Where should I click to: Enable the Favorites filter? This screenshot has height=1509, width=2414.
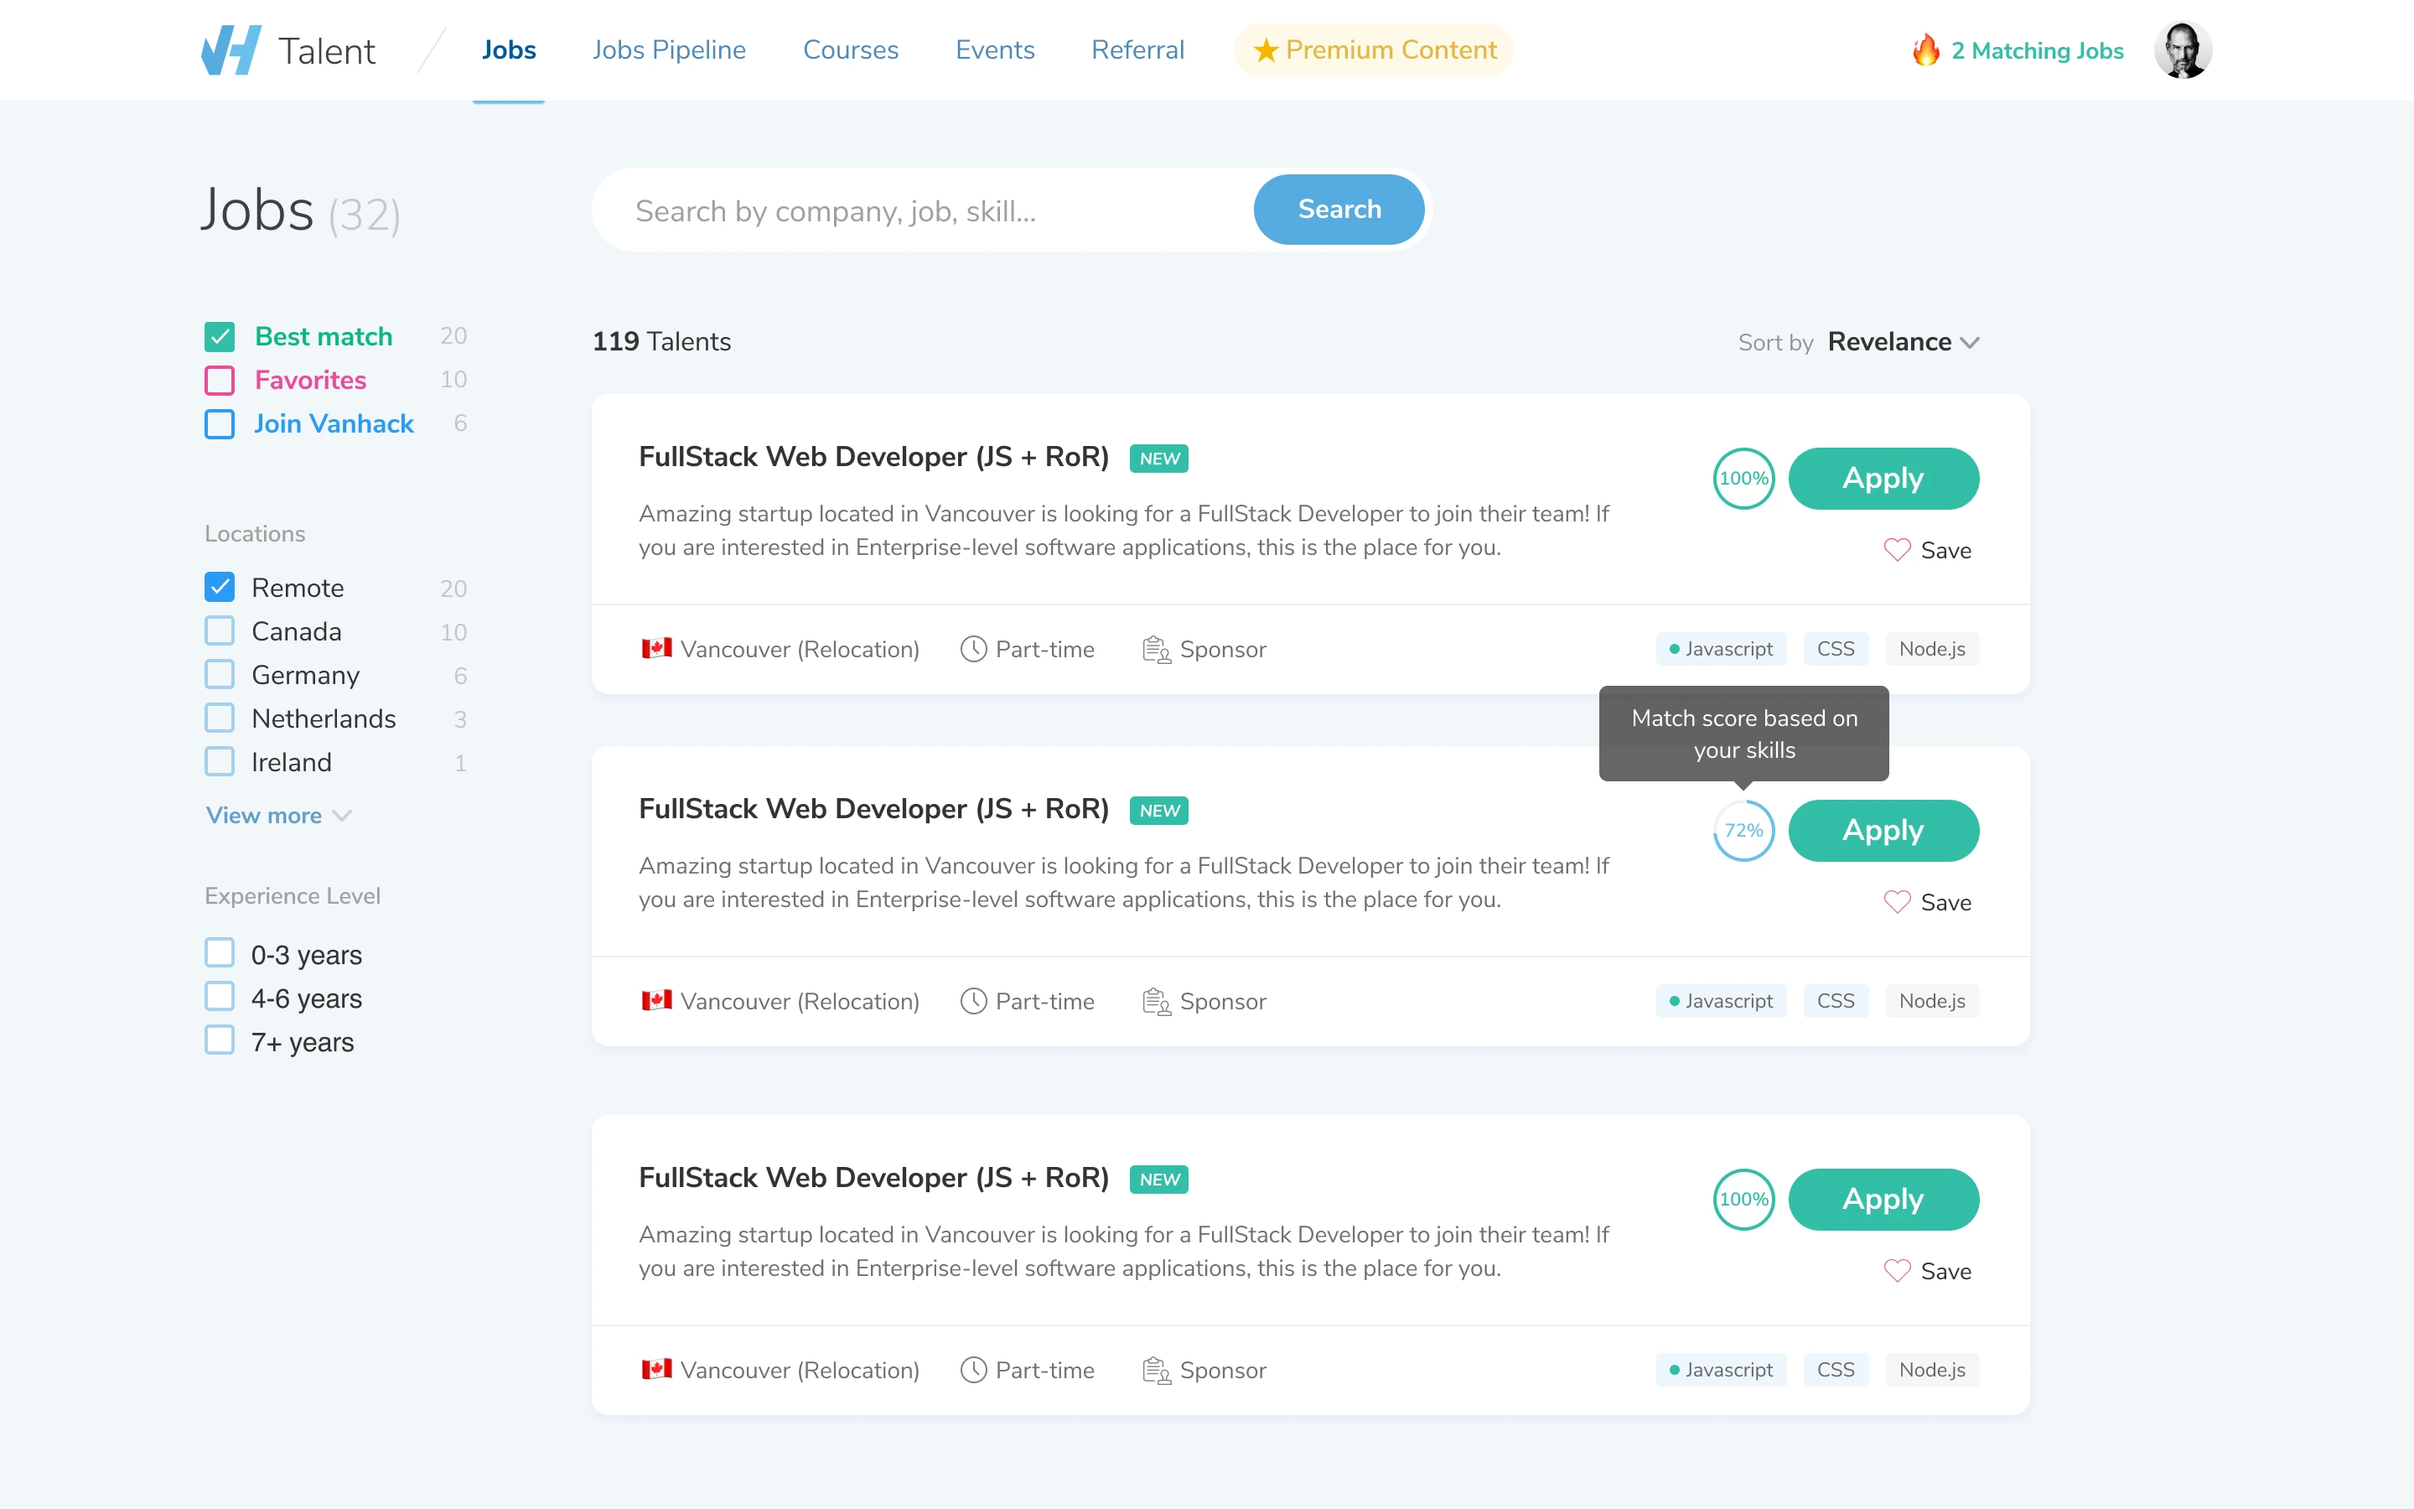219,381
